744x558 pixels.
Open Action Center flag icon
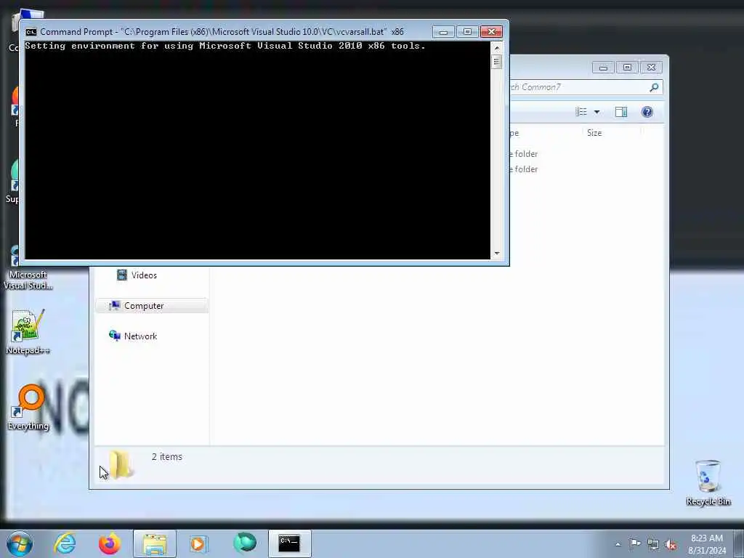click(x=635, y=543)
